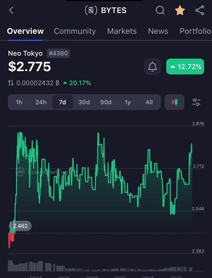Choose the 30d time range
Screen dimensions: 212x278
[x=84, y=102]
